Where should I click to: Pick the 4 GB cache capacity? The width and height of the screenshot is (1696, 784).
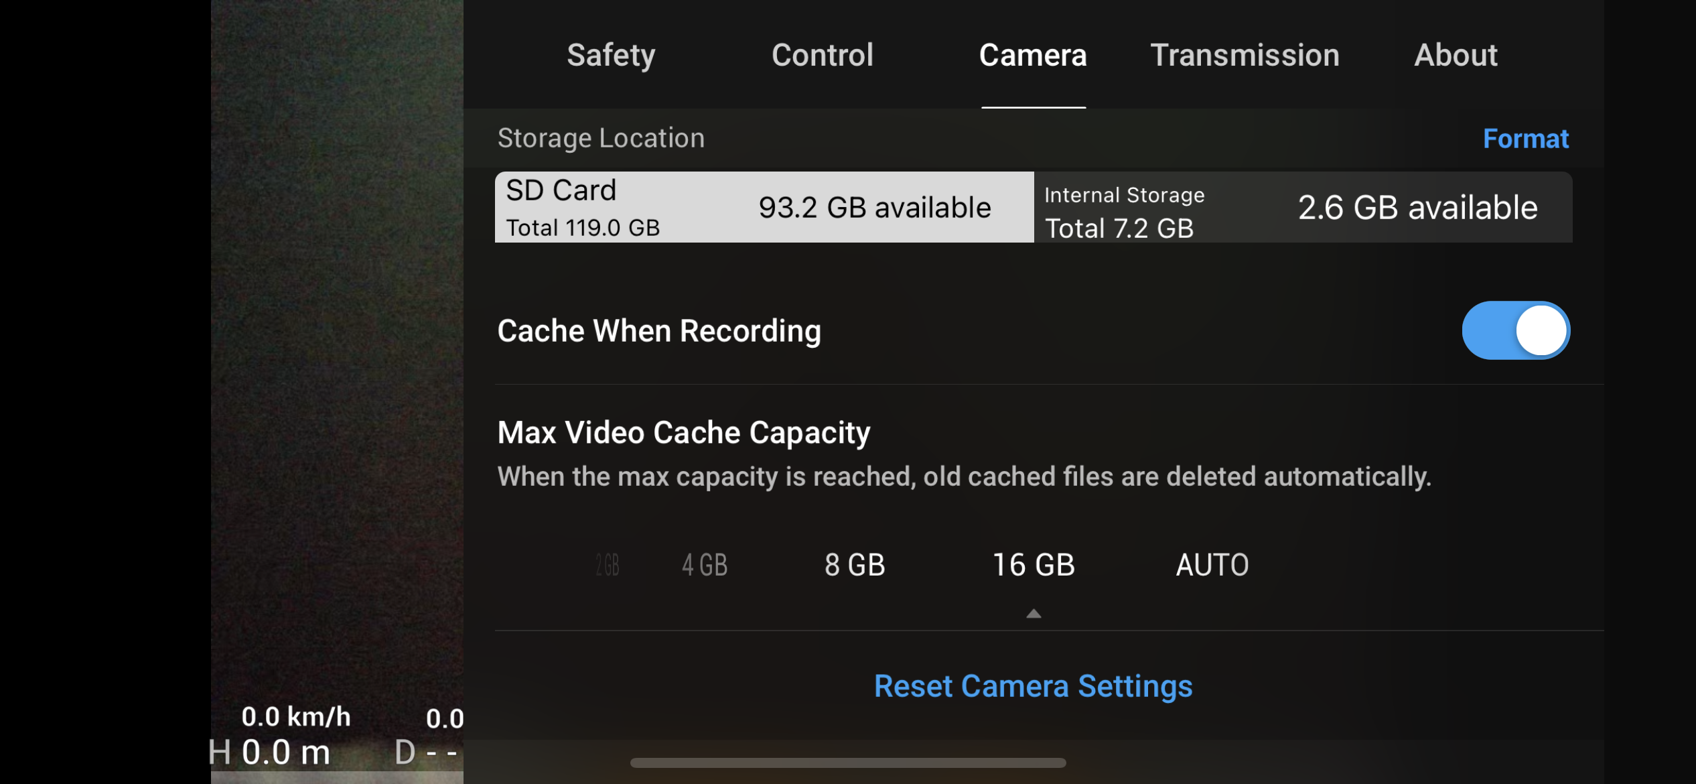tap(705, 565)
